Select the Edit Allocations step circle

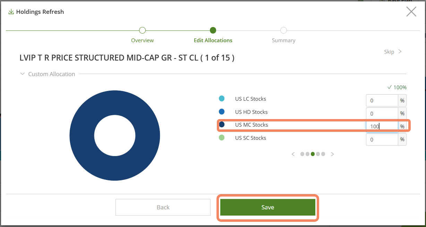(x=213, y=30)
